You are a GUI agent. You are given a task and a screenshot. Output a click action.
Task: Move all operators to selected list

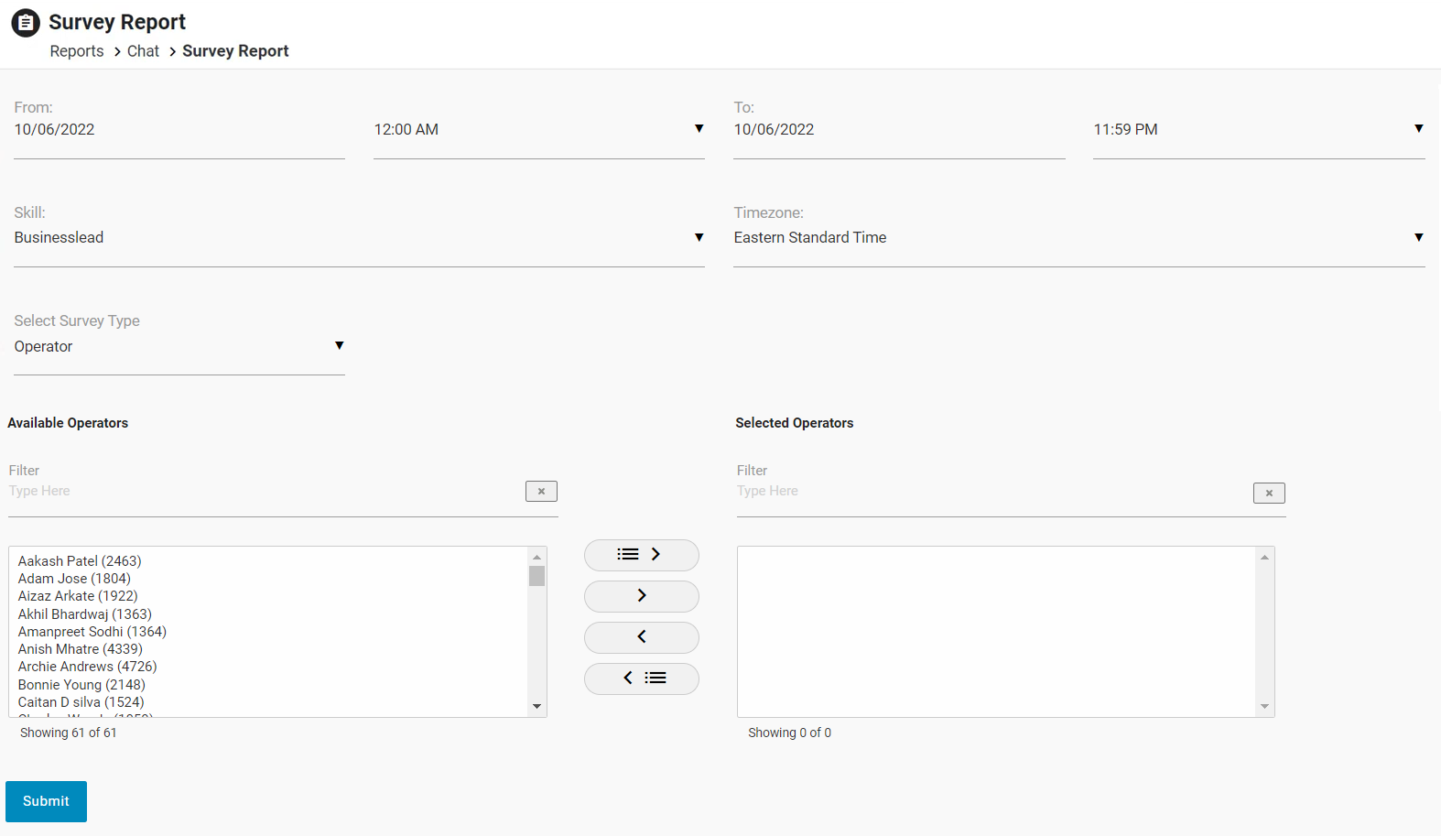click(x=641, y=555)
